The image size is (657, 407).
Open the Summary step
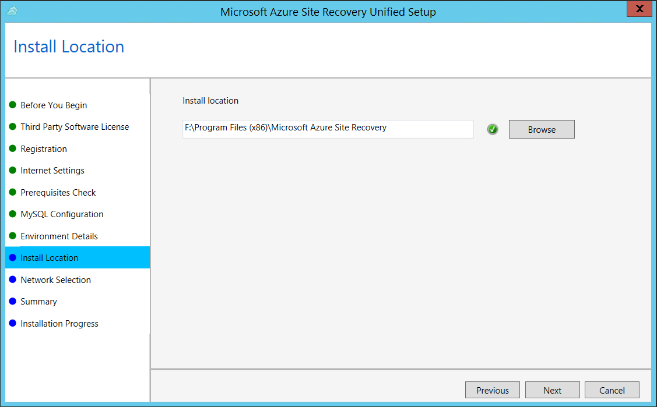click(38, 302)
